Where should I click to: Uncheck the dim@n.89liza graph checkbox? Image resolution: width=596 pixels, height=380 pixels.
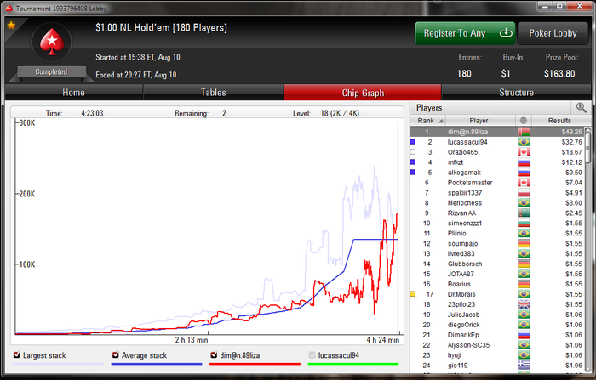tap(214, 355)
